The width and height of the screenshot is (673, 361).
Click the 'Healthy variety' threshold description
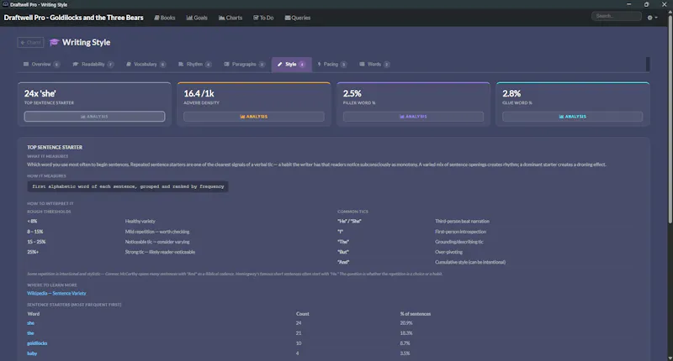140,222
